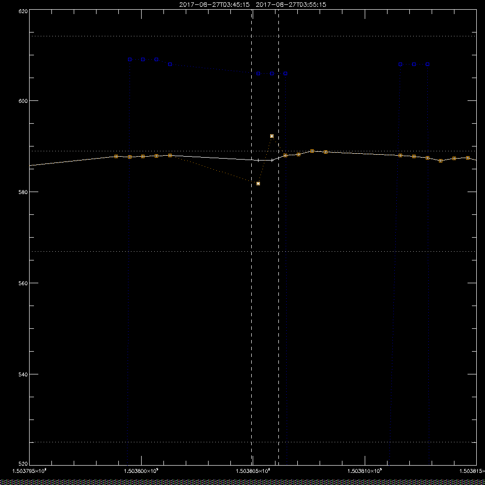Click the x-axis label 1.503805×10⁹
Image resolution: width=485 pixels, height=485 pixels.
tap(253, 471)
